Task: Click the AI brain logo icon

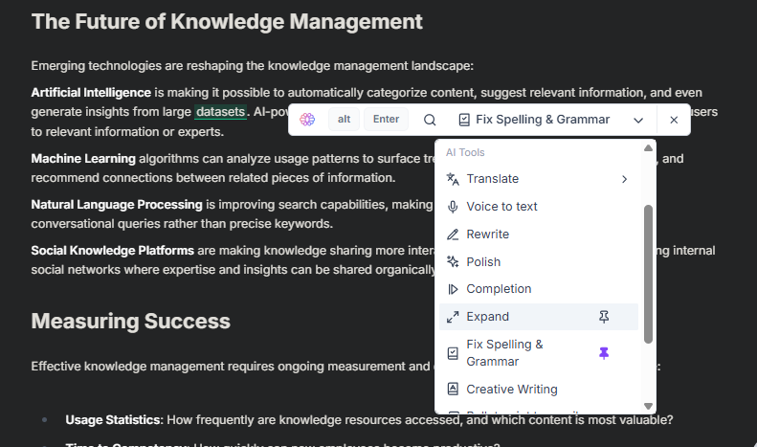Action: 307,120
